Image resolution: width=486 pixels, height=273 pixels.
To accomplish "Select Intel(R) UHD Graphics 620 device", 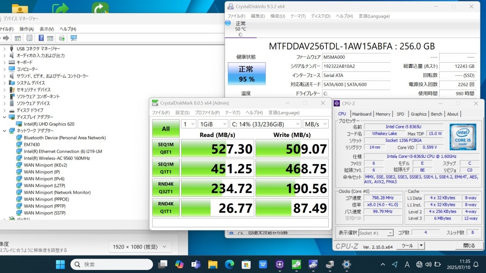I will [x=49, y=124].
